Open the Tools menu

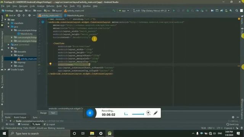[72, 6]
